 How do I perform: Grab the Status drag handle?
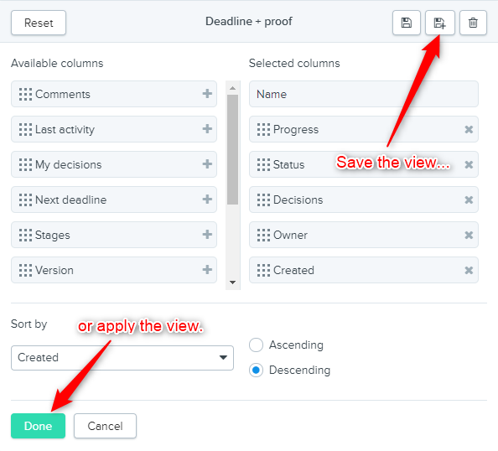click(x=263, y=165)
